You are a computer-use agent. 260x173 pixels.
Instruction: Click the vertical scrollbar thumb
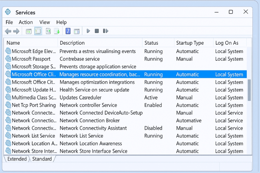coord(249,90)
